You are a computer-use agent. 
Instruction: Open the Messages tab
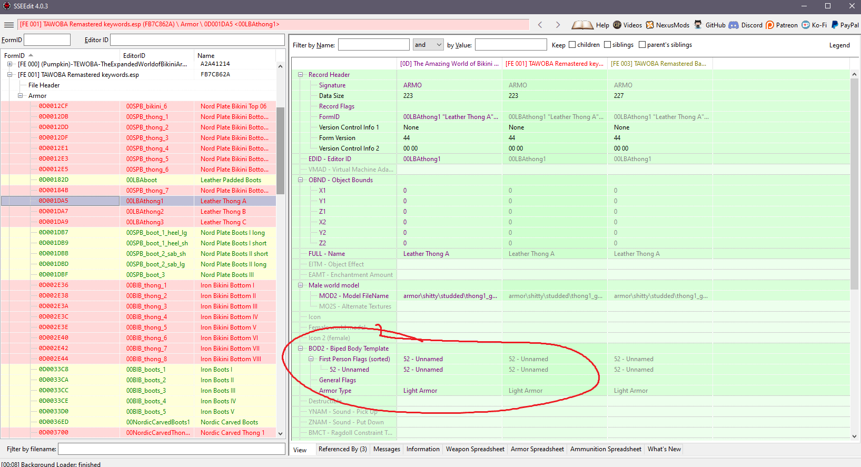click(x=387, y=449)
